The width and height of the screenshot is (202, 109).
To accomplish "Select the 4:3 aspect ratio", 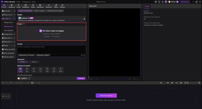I will (34, 70).
